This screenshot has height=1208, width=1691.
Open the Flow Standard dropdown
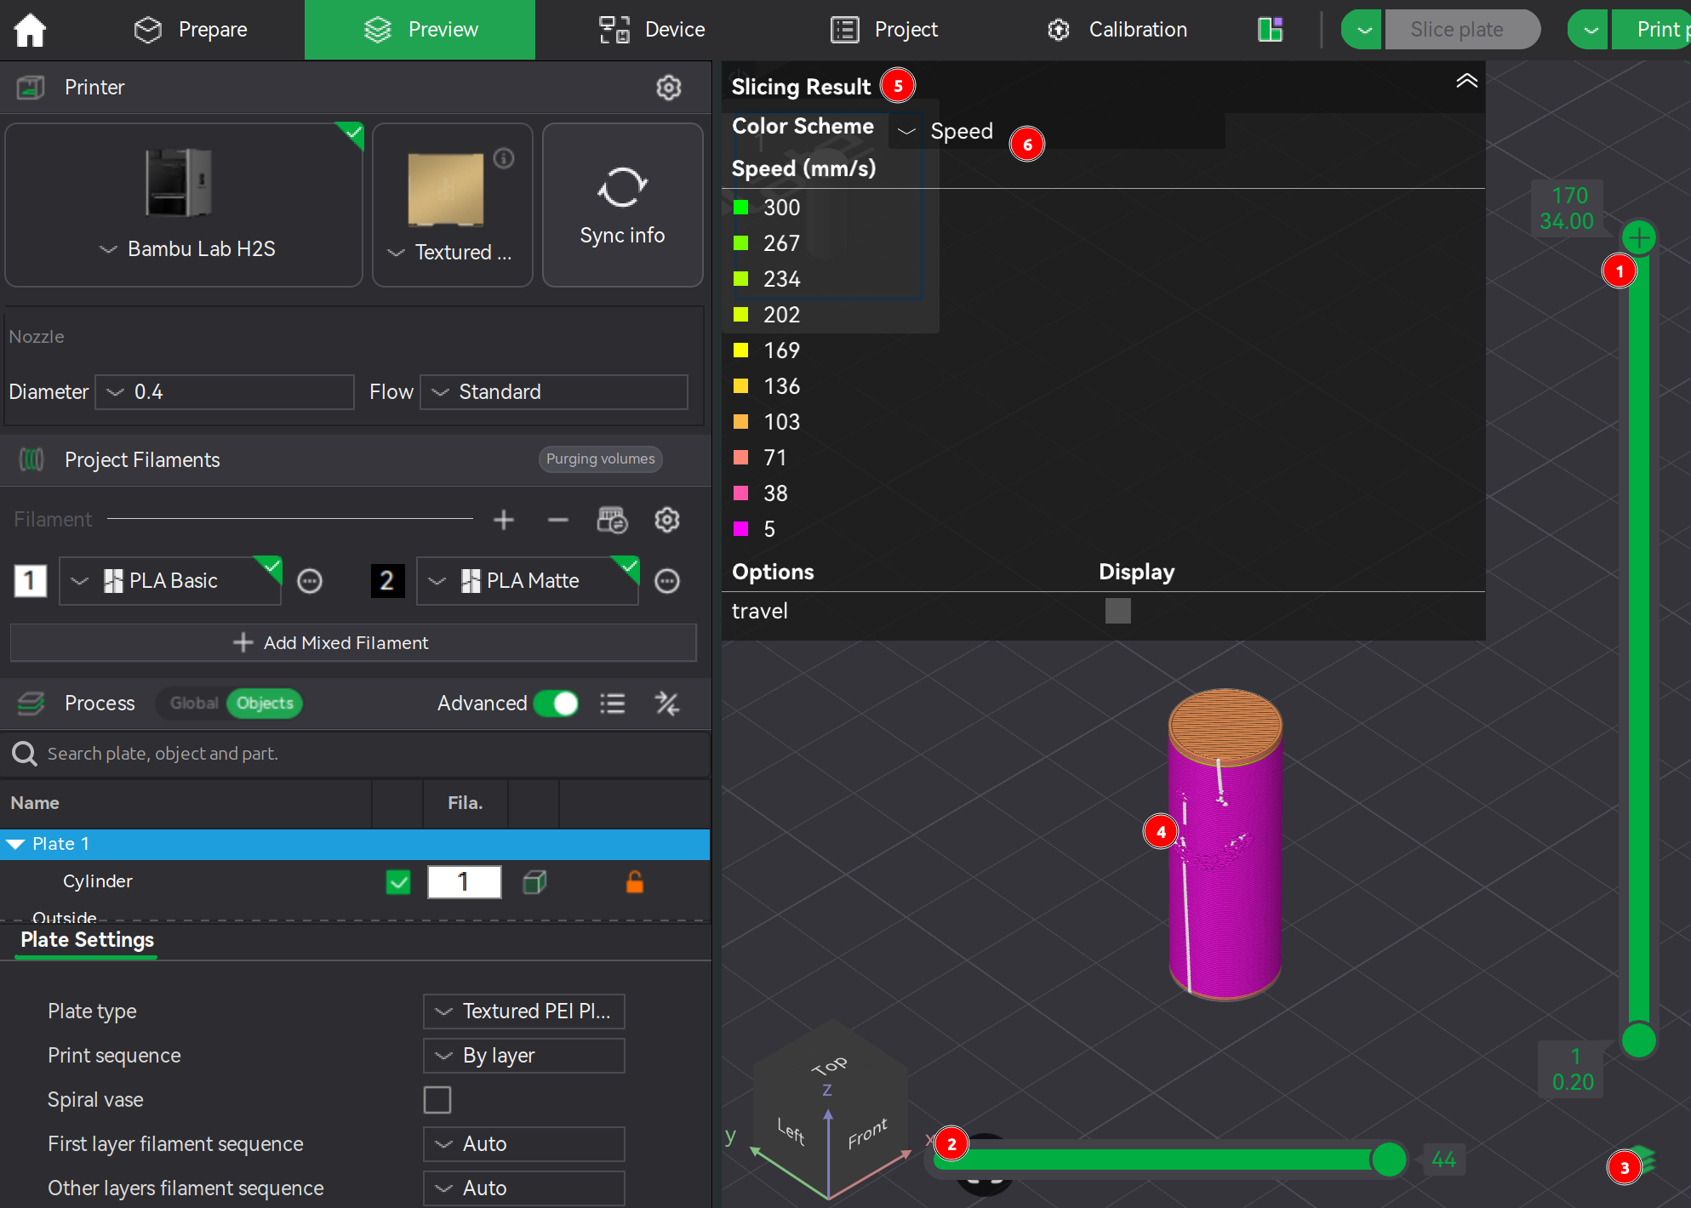(554, 392)
